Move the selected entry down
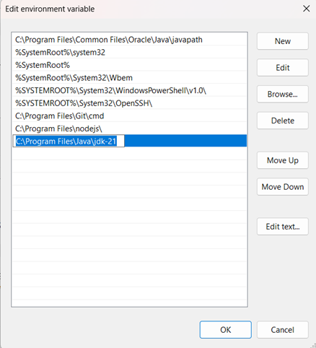316x348 pixels. (283, 187)
